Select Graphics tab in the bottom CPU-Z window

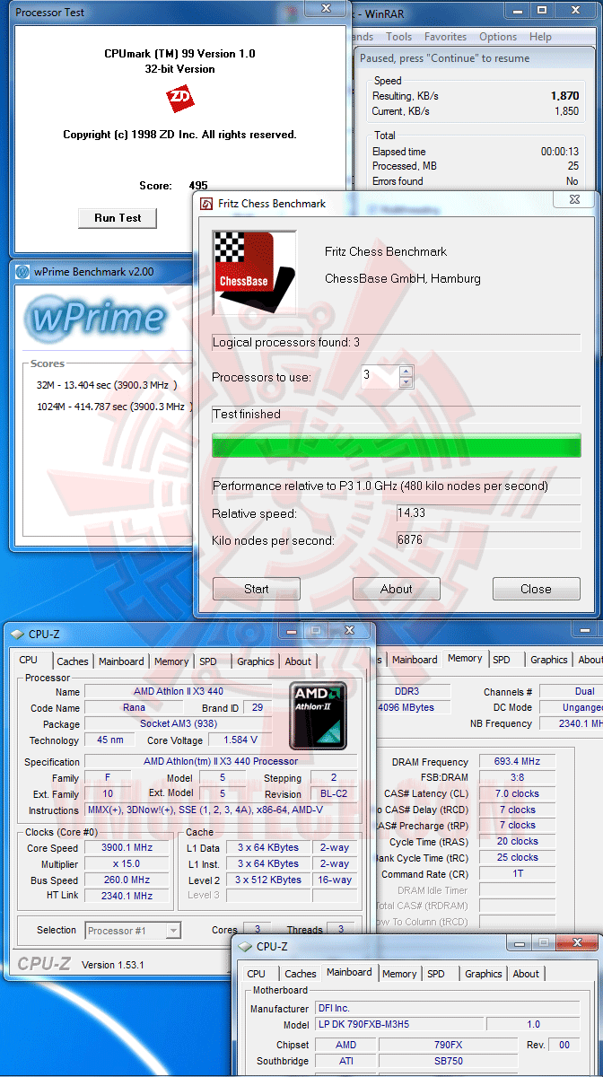click(x=484, y=974)
